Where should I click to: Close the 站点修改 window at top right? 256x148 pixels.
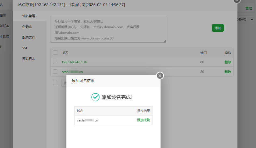pyautogui.click(x=237, y=1)
